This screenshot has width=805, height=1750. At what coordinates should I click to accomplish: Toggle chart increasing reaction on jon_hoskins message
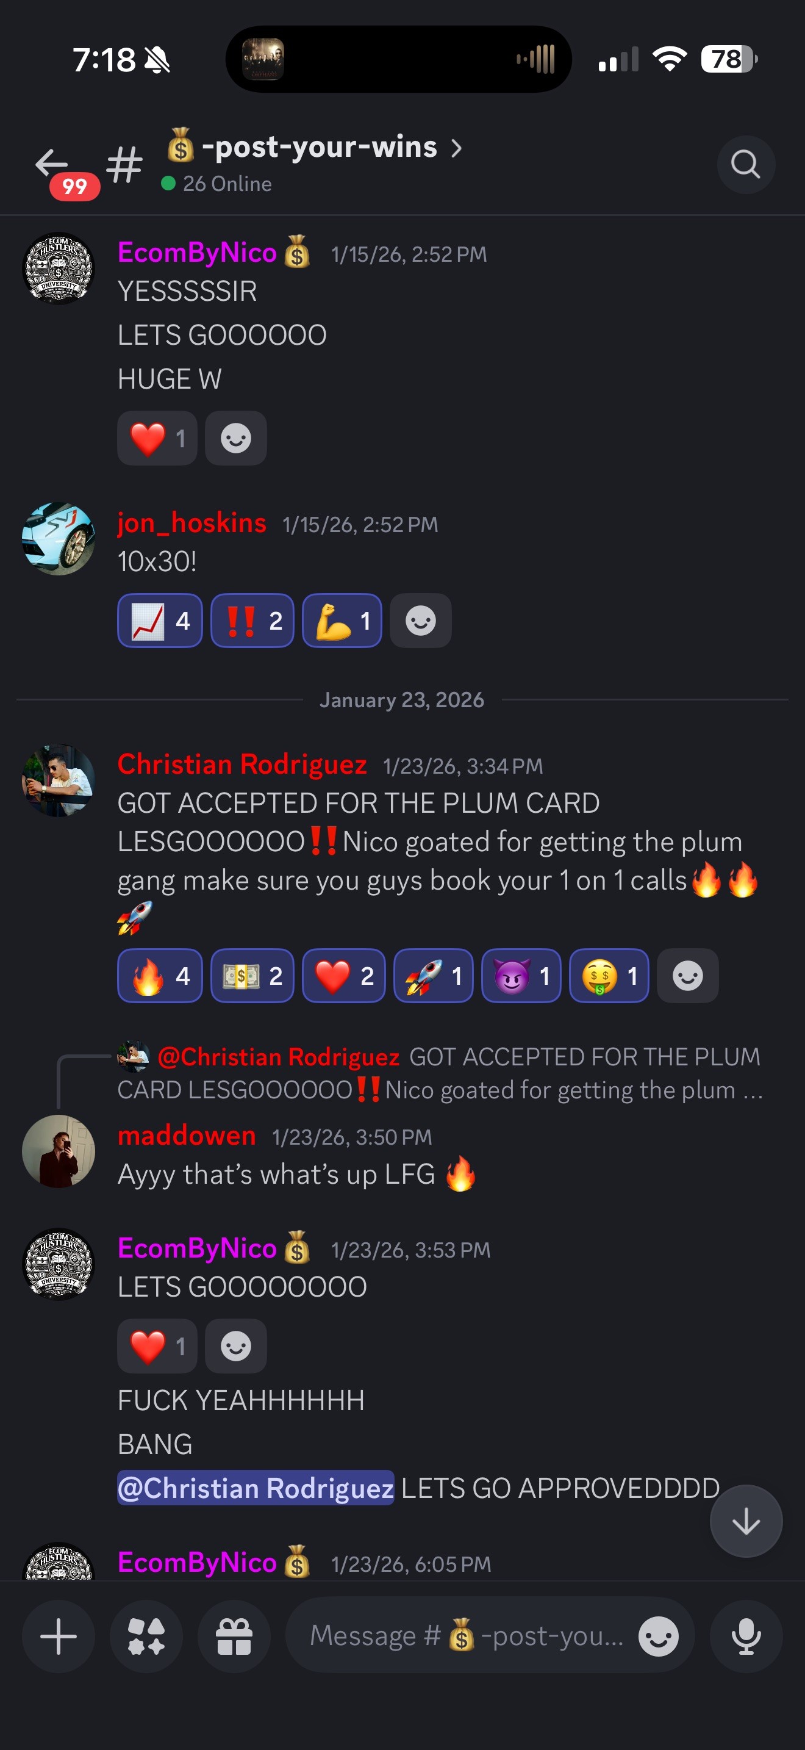point(160,620)
